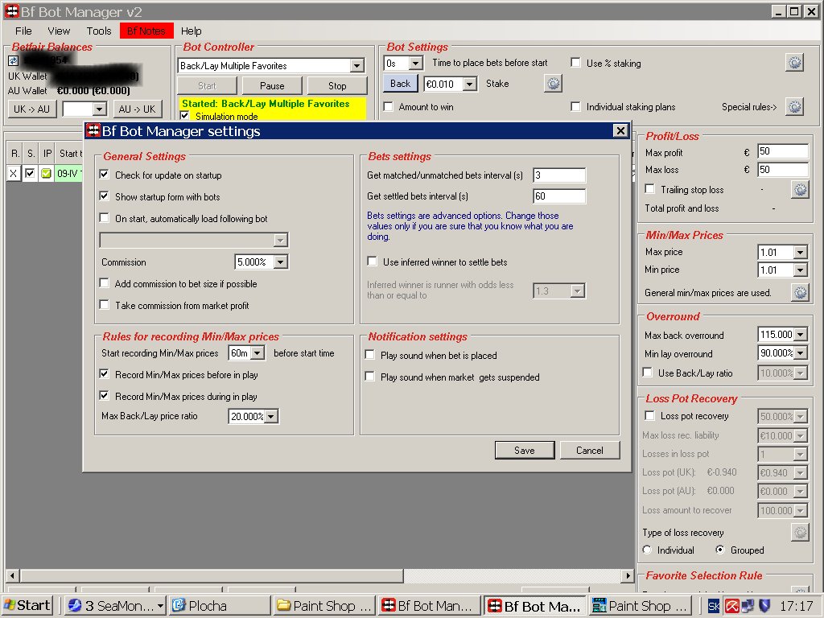This screenshot has width=824, height=618.
Task: Toggle Check for update on startup
Action: [105, 175]
